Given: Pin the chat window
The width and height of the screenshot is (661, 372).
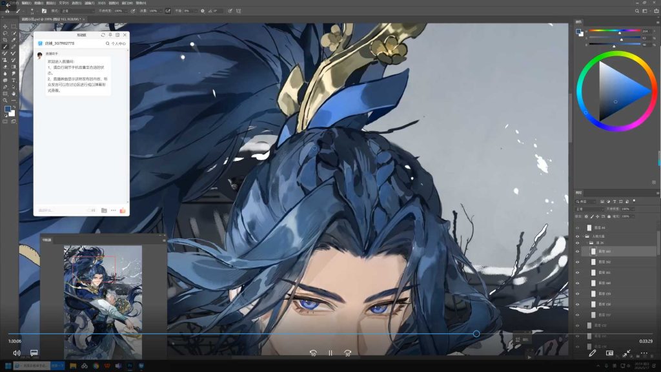Looking at the screenshot, I should [x=110, y=35].
